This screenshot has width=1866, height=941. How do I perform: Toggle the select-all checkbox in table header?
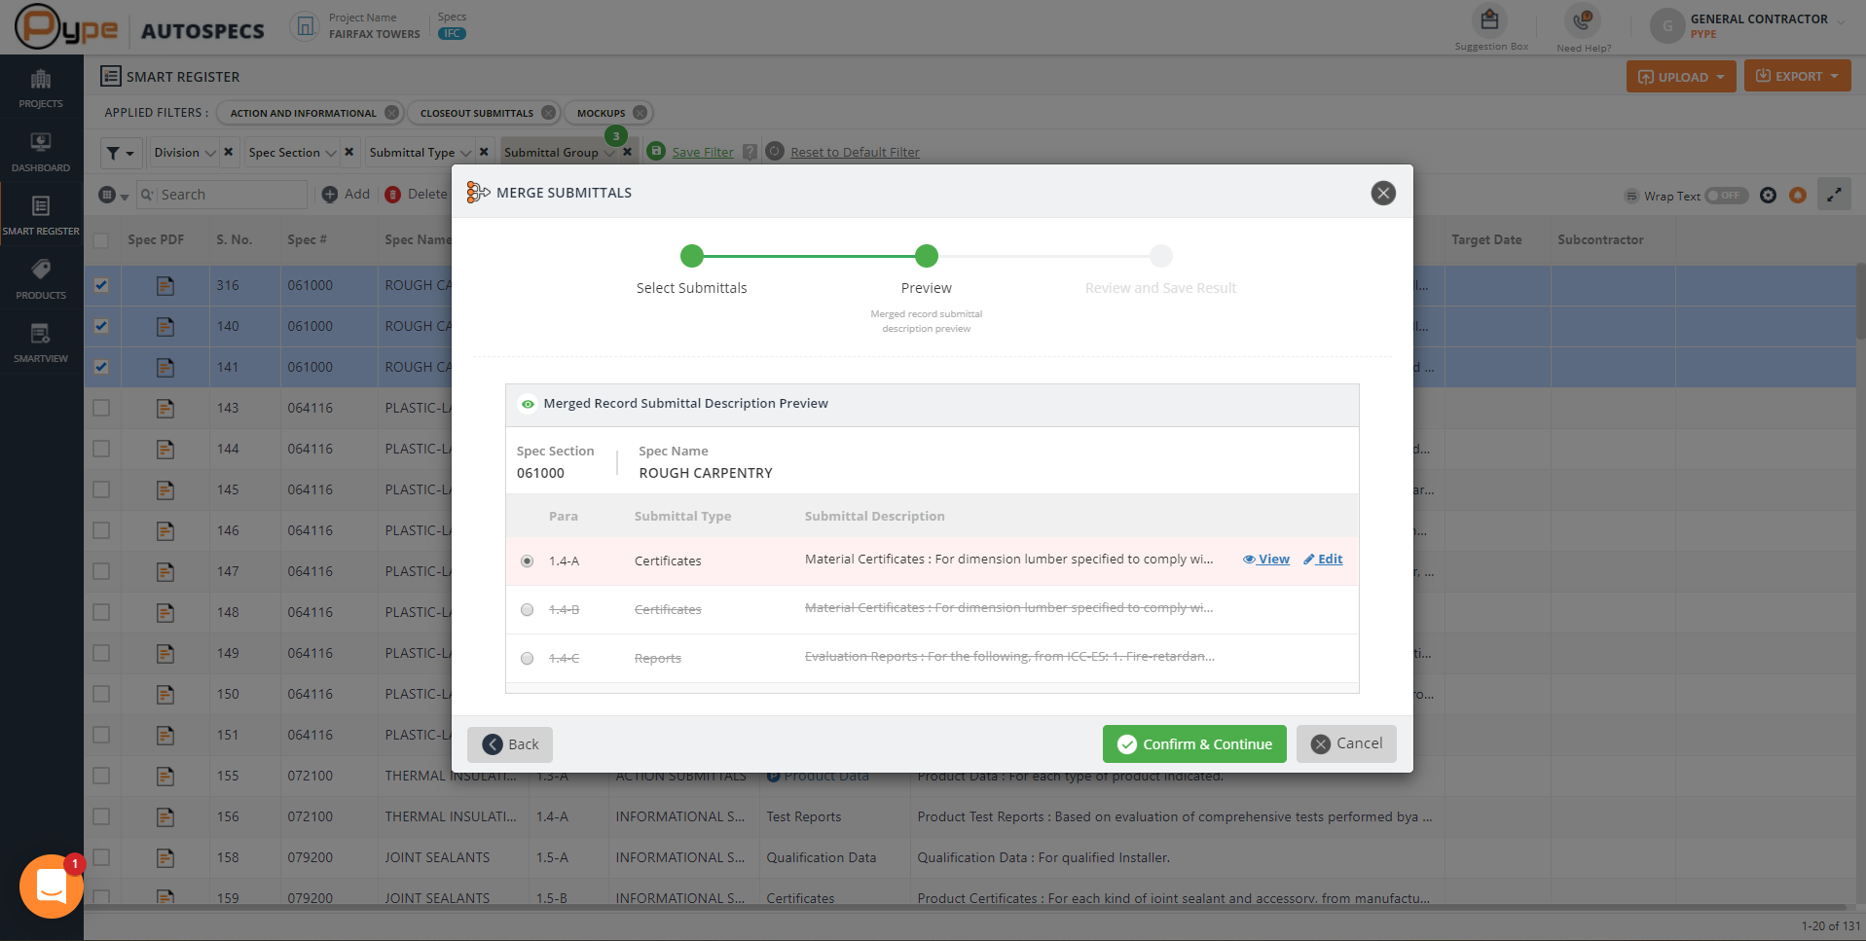(101, 240)
